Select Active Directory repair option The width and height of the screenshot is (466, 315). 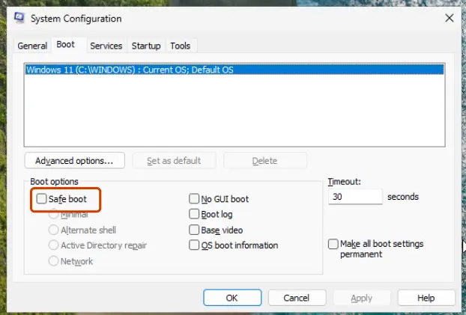(53, 245)
